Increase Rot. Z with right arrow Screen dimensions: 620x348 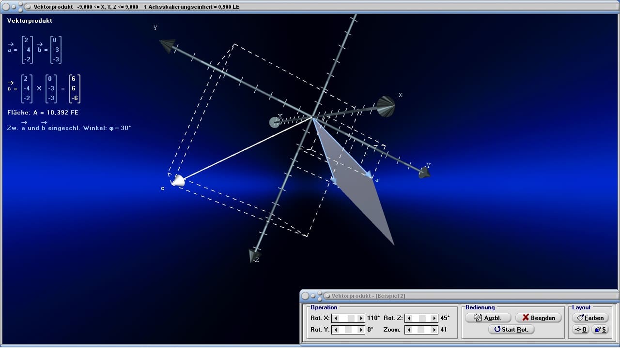pos(435,318)
